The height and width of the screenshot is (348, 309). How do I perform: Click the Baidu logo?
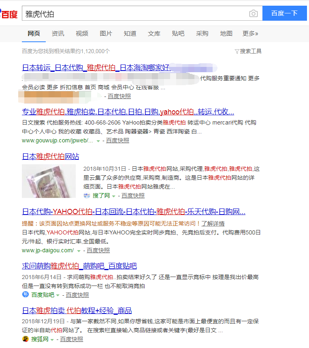(x=9, y=14)
